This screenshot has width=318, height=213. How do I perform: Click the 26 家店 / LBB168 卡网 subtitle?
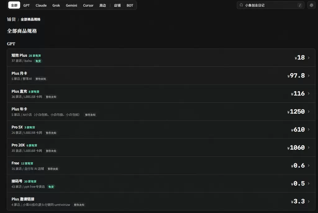(27, 133)
